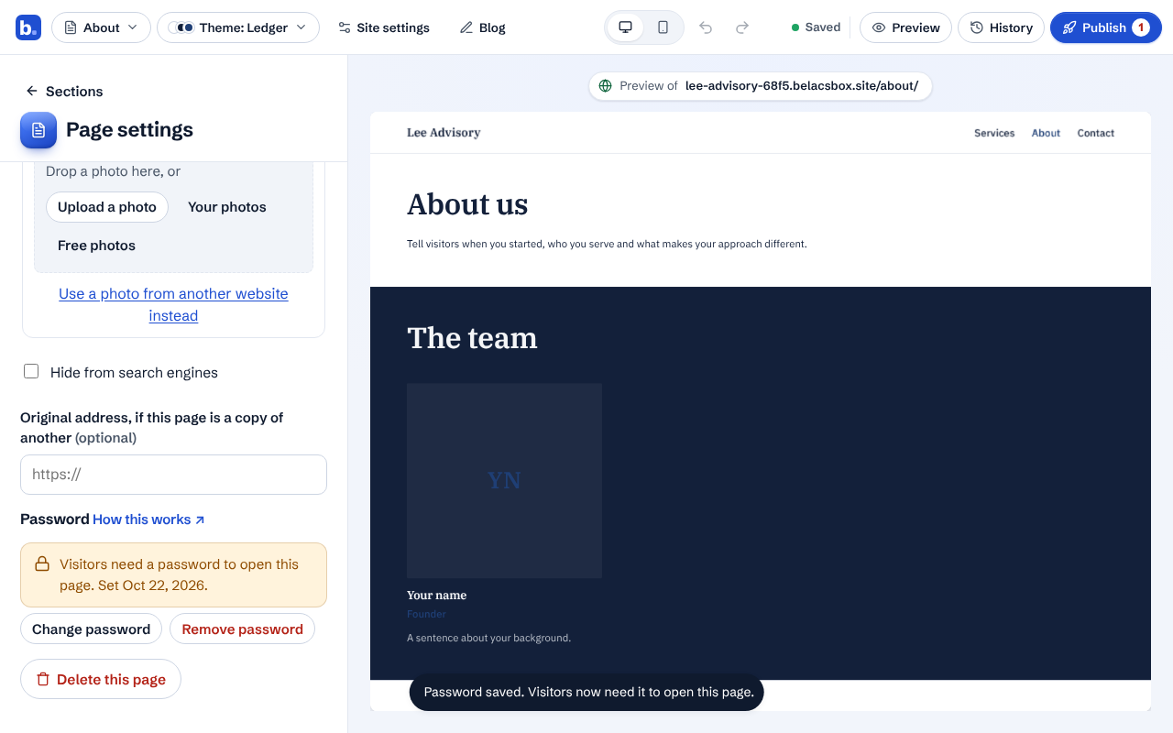This screenshot has width=1173, height=733.
Task: Click the Page settings document icon
Action: tap(38, 130)
